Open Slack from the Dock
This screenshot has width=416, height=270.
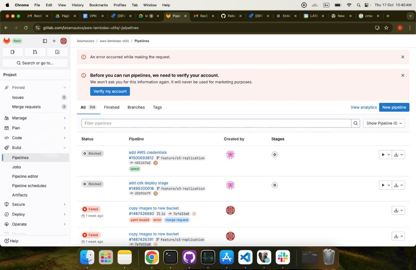283,257
